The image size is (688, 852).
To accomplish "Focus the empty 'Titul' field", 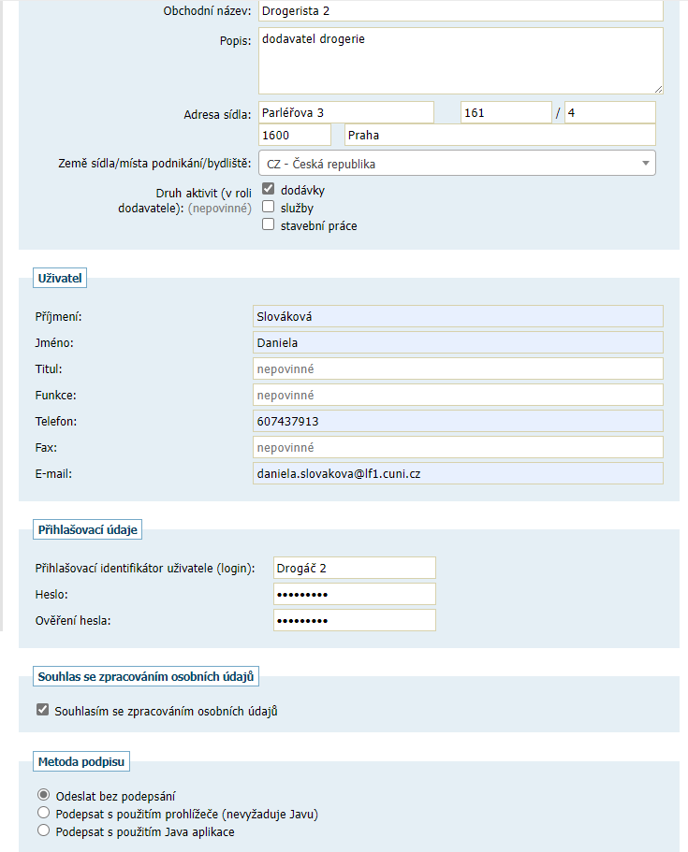I will click(x=457, y=368).
